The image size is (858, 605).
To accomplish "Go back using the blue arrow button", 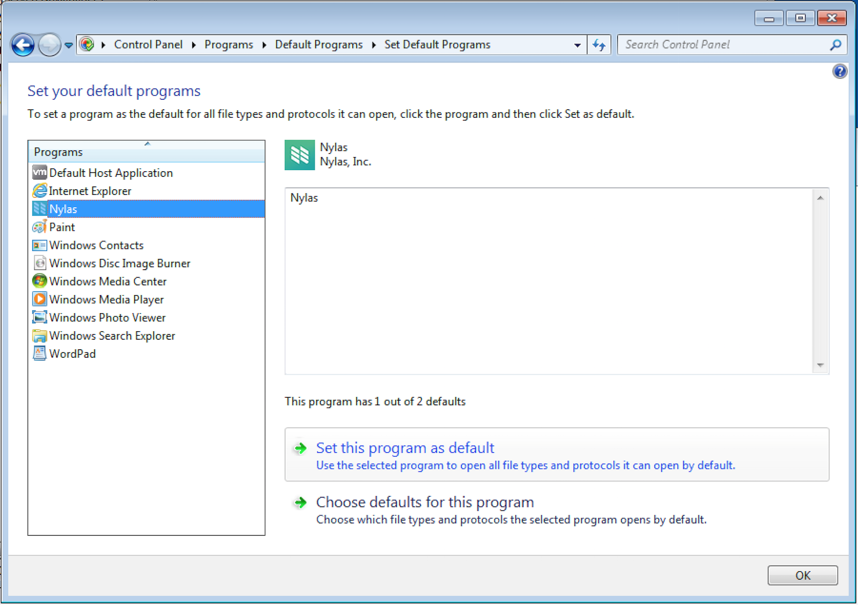I will pyautogui.click(x=23, y=45).
